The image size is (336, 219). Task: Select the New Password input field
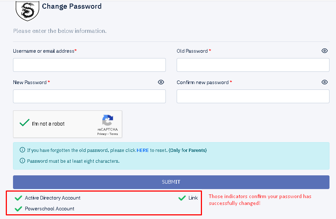(x=89, y=96)
